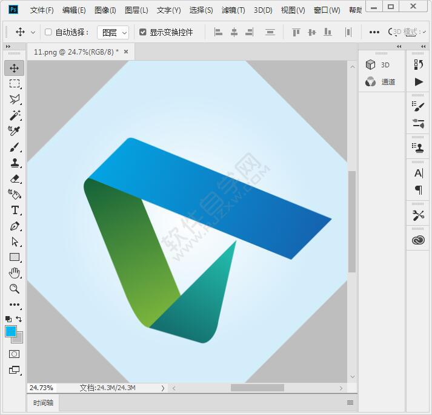Screen dimensions: 432x415
Task: Select the Zoom magnifier tool
Action: pos(15,289)
